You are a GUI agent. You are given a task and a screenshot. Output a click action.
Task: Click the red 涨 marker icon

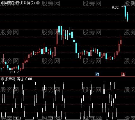click(x=123, y=74)
